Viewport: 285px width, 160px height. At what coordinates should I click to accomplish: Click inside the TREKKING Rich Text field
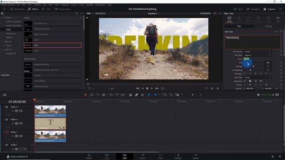(x=252, y=42)
